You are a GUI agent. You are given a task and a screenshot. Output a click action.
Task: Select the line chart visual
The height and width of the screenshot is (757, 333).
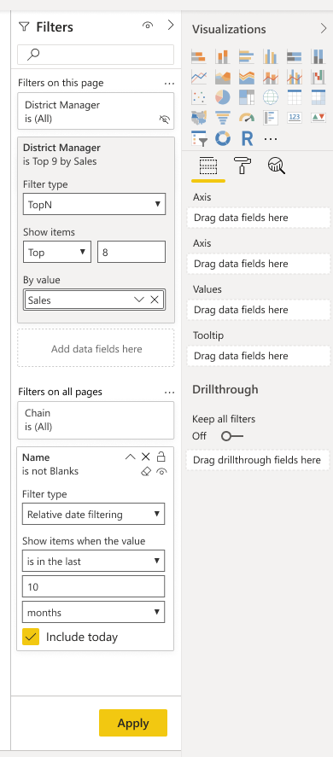(199, 77)
